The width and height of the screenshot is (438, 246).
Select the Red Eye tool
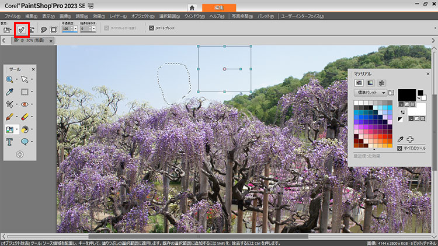25,104
